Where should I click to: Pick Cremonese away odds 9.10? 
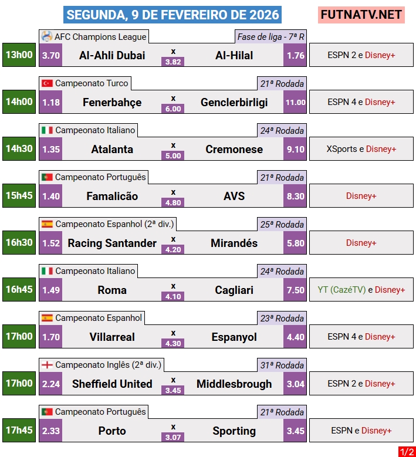(295, 150)
